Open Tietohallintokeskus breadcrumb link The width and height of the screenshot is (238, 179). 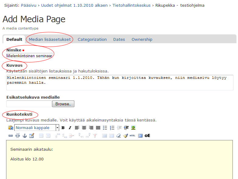pos(131,5)
